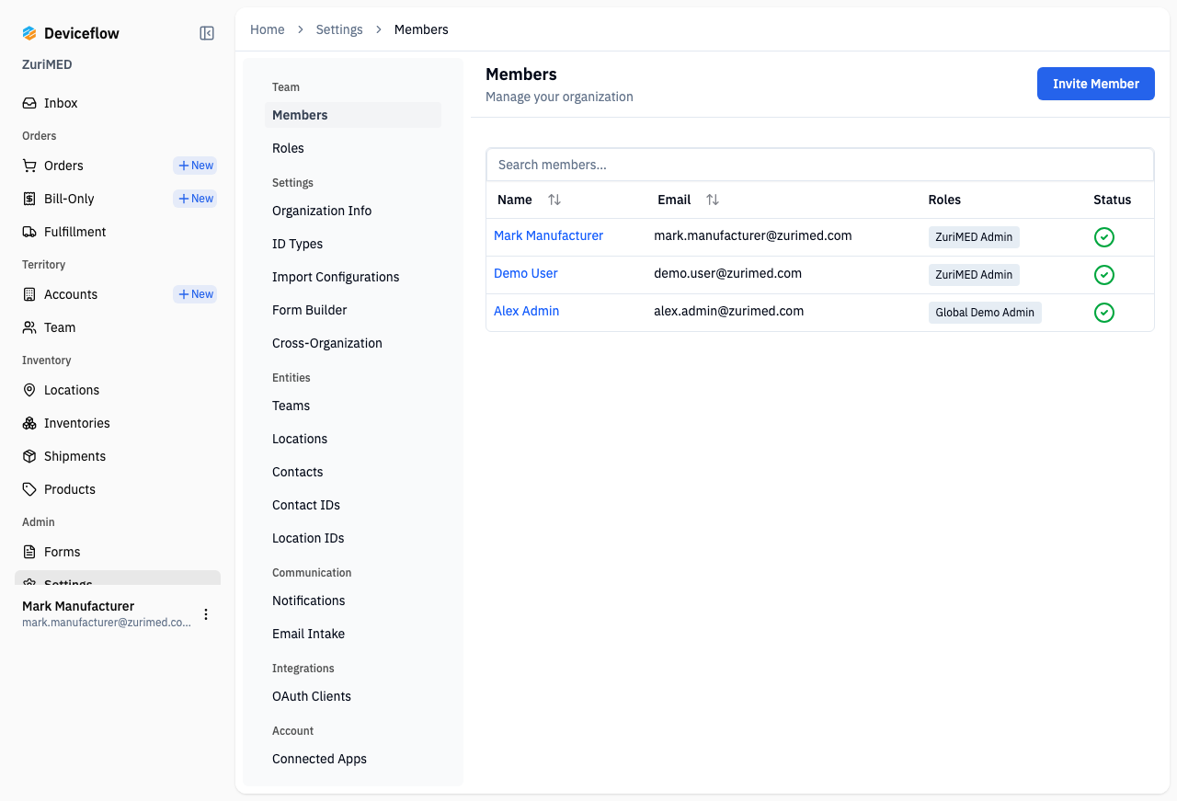Click the Forms document icon
This screenshot has height=801, width=1177.
tap(29, 552)
